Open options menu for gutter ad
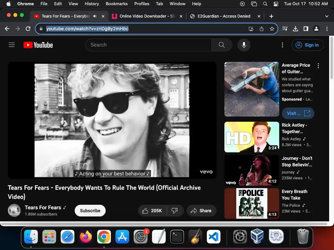The image size is (334, 250). [x=318, y=66]
